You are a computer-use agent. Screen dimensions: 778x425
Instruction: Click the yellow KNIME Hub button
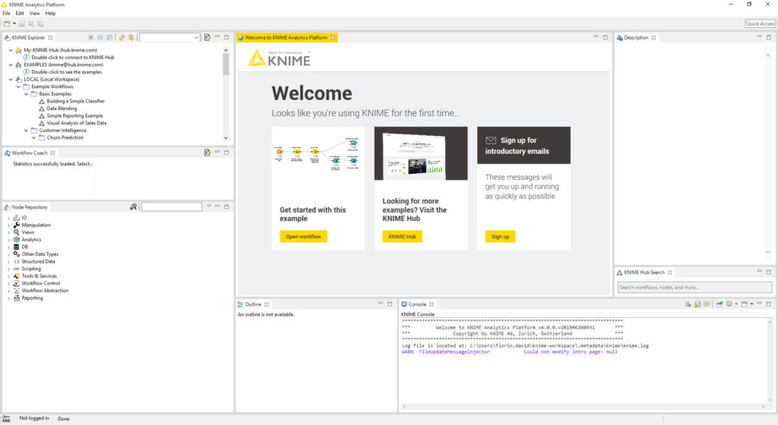403,237
